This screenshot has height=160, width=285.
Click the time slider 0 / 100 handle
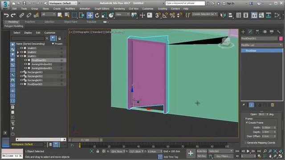click(85, 140)
